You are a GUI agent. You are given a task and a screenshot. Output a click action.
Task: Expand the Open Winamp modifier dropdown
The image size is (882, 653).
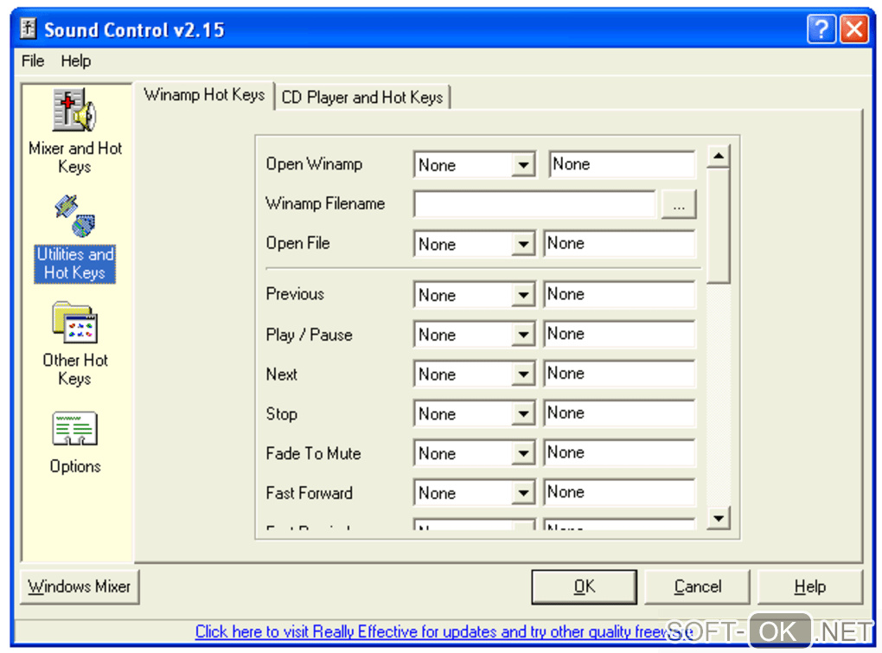(523, 165)
